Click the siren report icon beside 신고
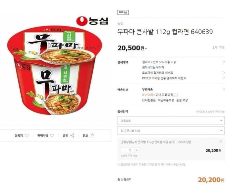 92,135
